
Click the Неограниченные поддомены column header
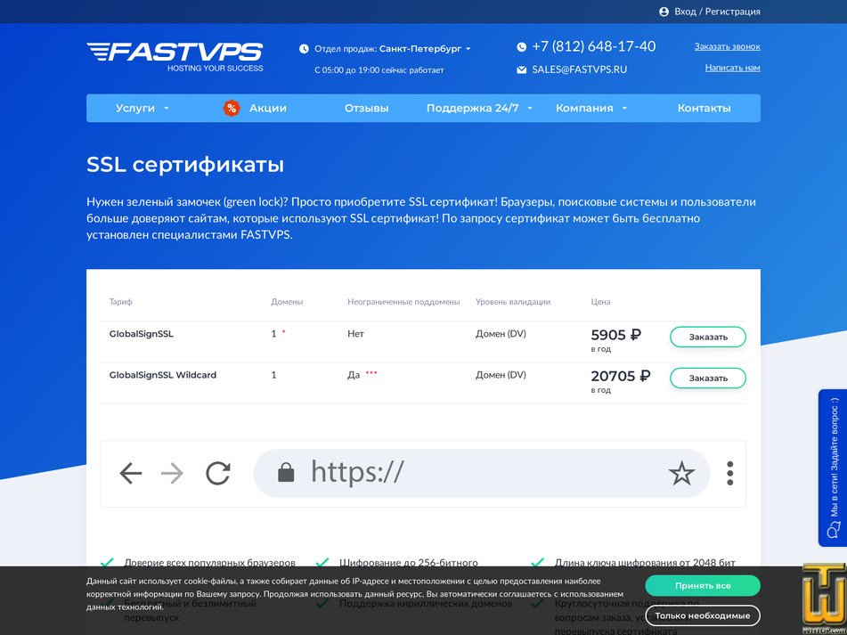coord(403,302)
